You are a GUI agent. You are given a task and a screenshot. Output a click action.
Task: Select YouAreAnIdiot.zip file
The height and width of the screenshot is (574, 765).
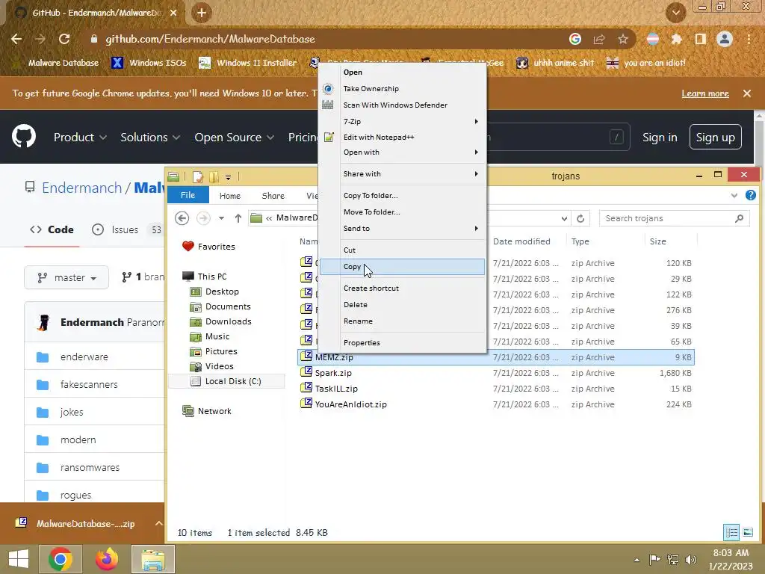pos(351,404)
